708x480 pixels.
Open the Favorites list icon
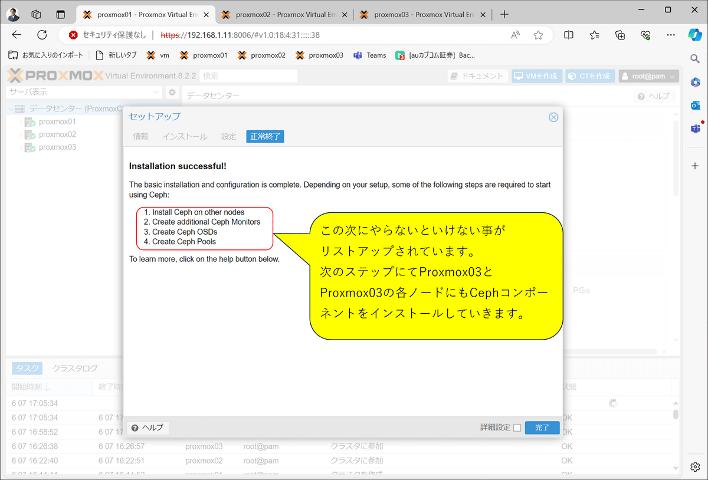(595, 35)
